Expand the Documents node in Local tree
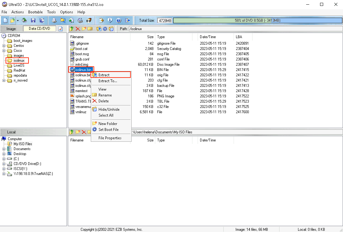The height and width of the screenshot is (232, 343). pyautogui.click(x=4, y=149)
